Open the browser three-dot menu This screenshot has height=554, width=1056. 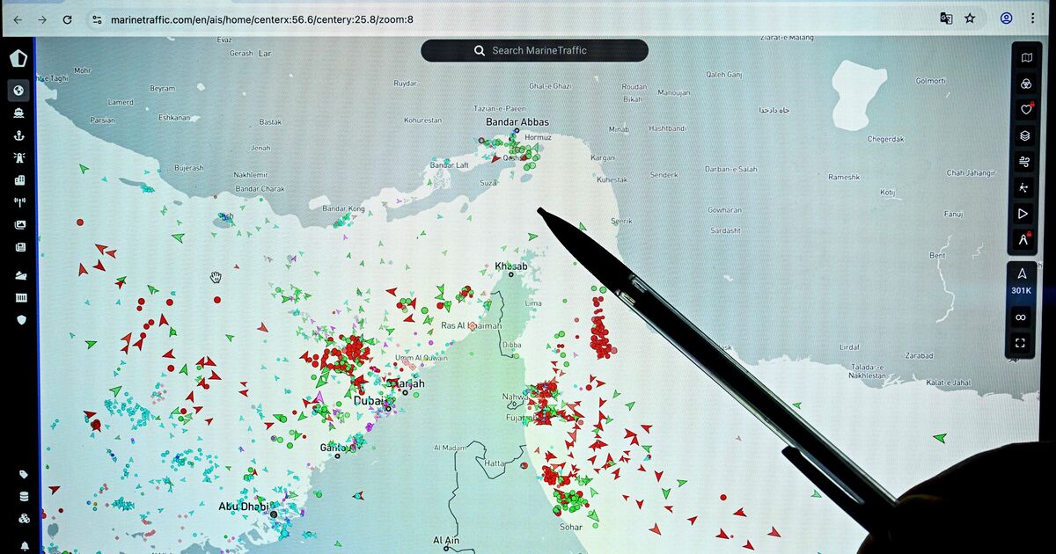1032,18
